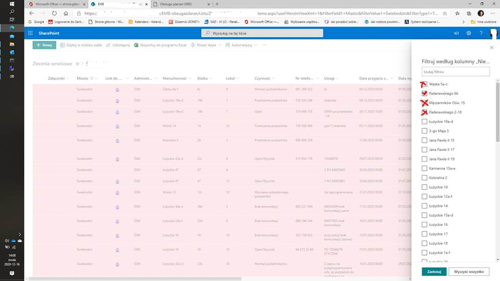Open the link icon in Widok 14 row
Screen dimensions: 500x281
117,126
